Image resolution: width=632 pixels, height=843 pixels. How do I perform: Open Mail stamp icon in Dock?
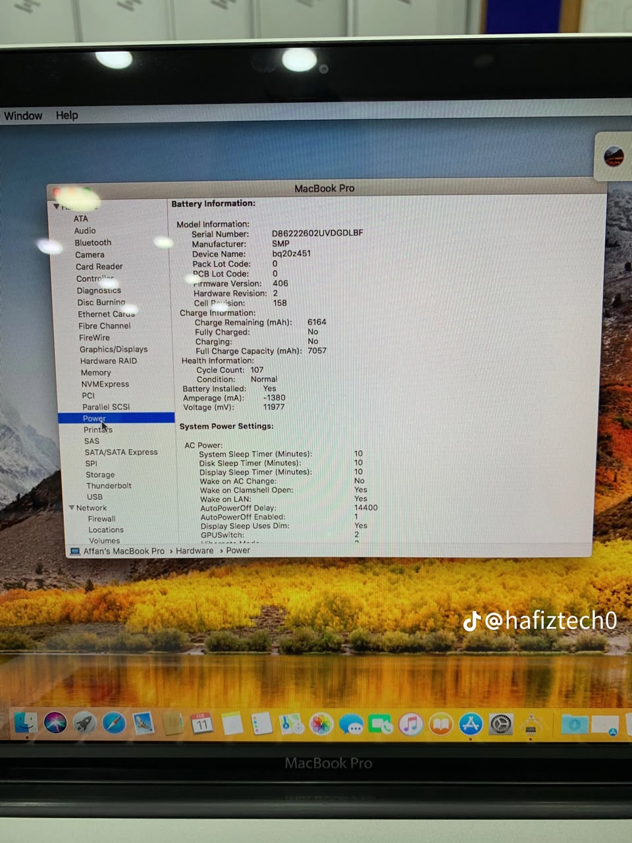[143, 723]
